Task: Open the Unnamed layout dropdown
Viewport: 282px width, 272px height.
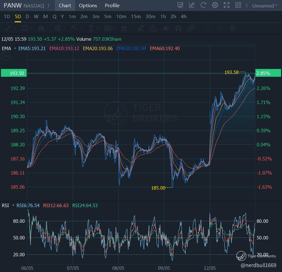Action: [264, 6]
